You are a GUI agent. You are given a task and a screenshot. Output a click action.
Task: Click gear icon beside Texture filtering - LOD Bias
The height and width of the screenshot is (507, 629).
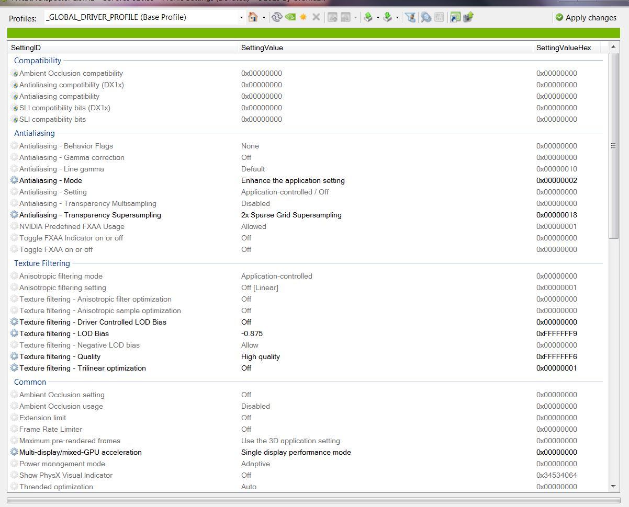(14, 333)
